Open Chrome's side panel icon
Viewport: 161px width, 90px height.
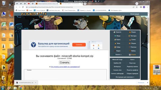141,7
